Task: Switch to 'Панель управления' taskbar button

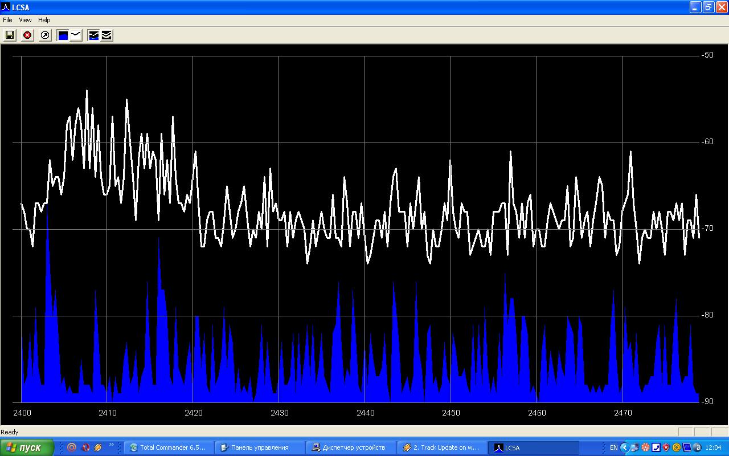Action: click(259, 447)
